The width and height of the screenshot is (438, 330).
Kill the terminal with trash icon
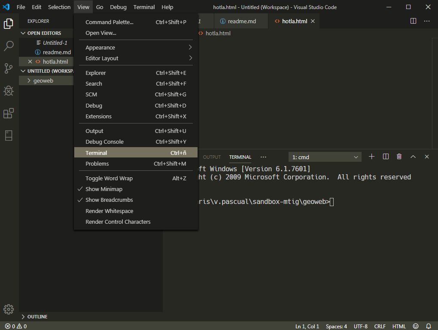(399, 157)
